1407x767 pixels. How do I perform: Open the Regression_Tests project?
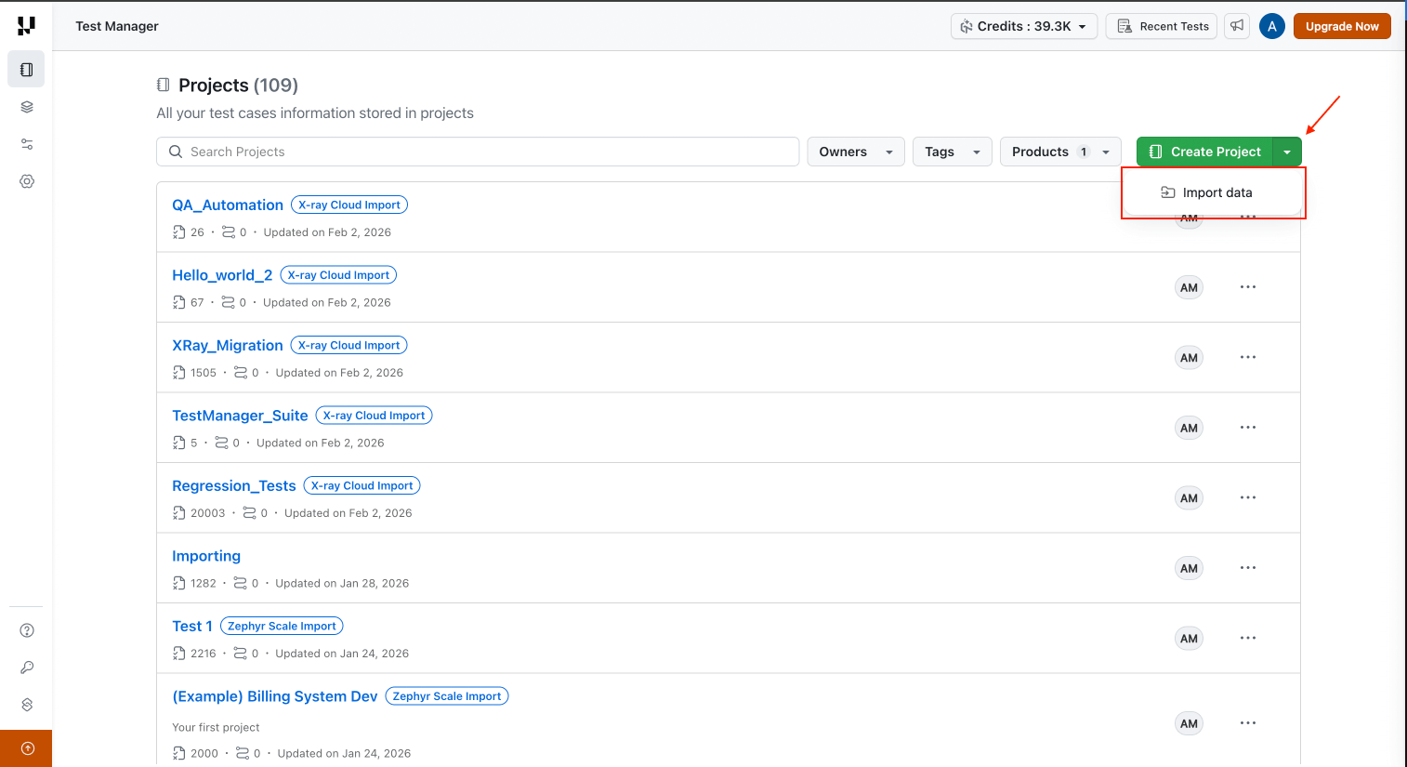click(x=233, y=485)
